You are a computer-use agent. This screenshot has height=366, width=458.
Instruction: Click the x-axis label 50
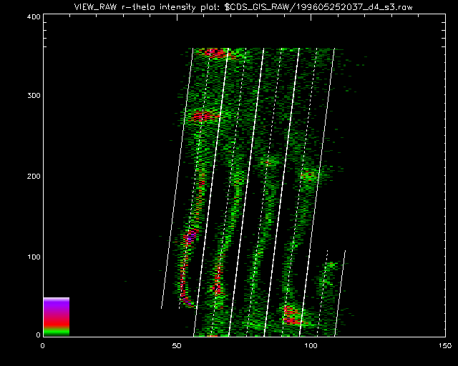(x=177, y=346)
